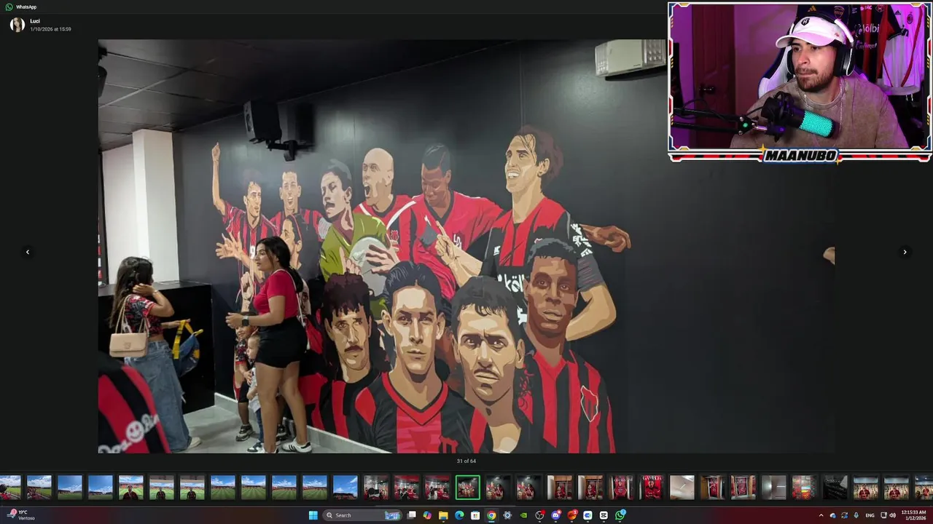Launch Copilot from the taskbar
The height and width of the screenshot is (524, 933).
click(427, 515)
